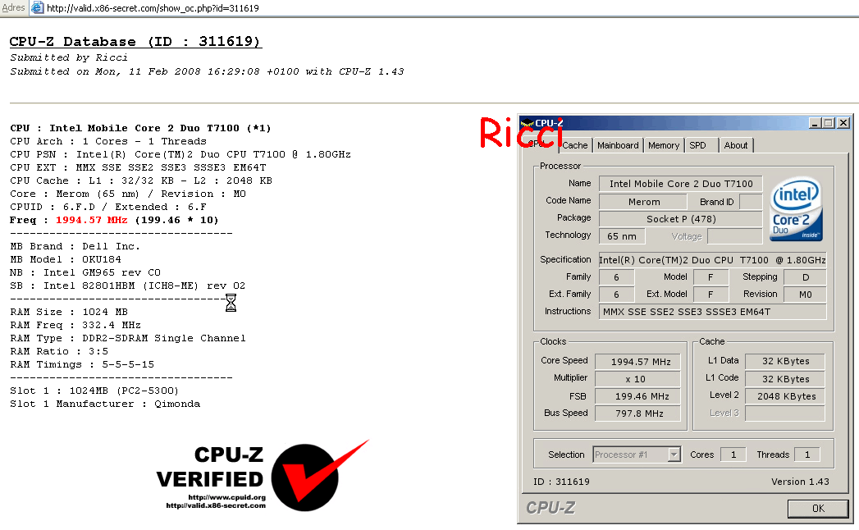This screenshot has width=859, height=530.
Task: Minimize the CPU-Z window
Action: 816,123
